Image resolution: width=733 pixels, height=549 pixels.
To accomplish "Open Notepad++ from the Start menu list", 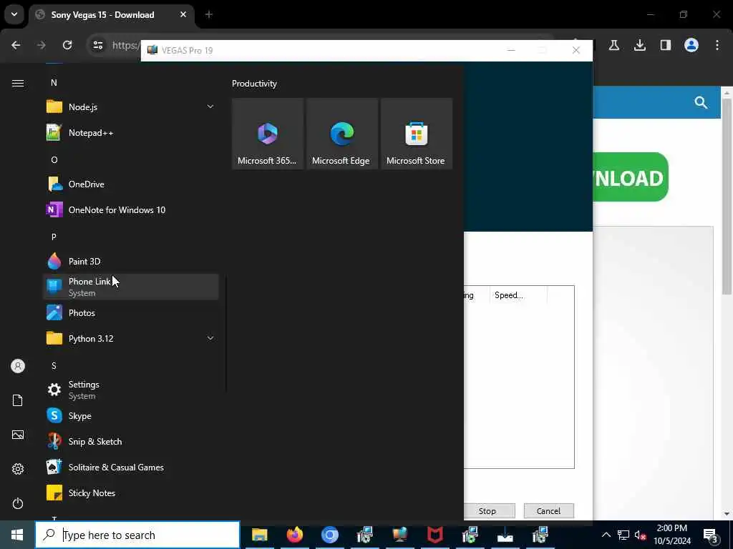I will click(131, 132).
